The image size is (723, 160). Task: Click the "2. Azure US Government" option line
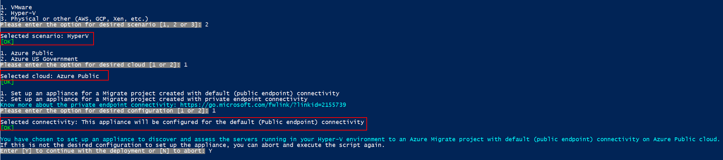coord(39,59)
